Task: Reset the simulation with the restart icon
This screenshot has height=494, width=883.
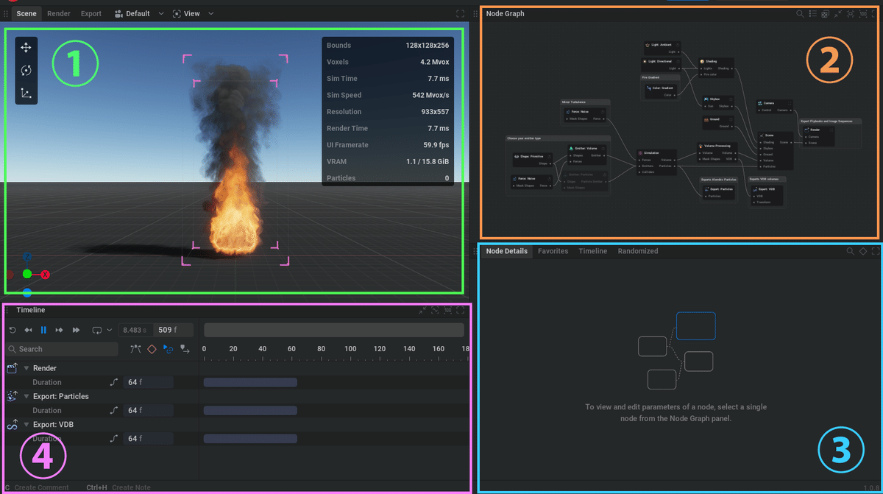Action: 13,331
